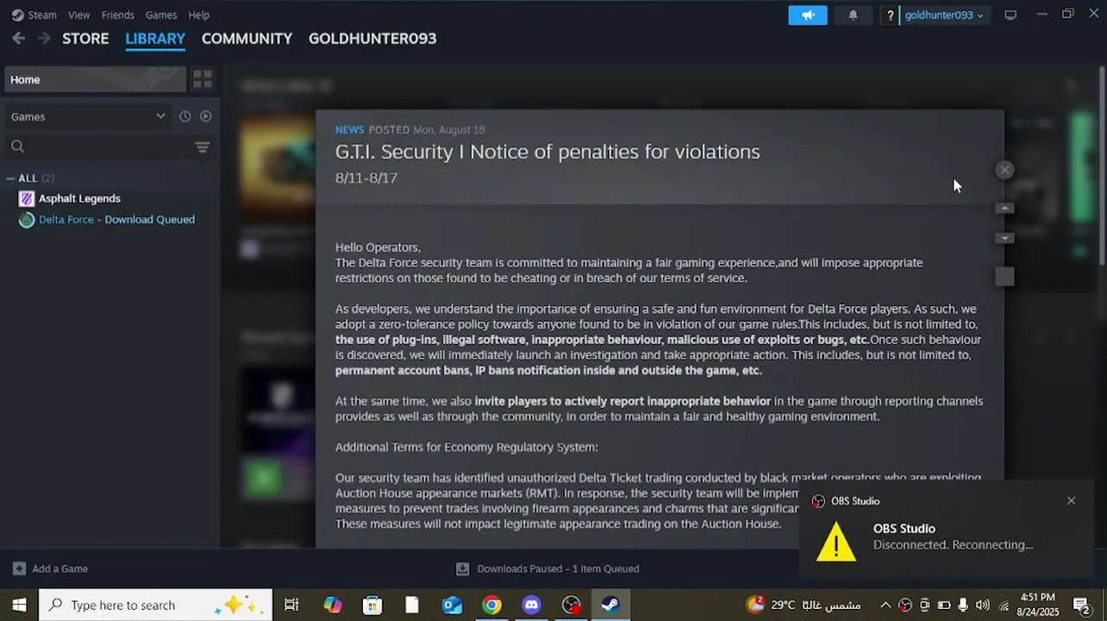
Task: Collapse the ALL games category
Action: pos(10,179)
